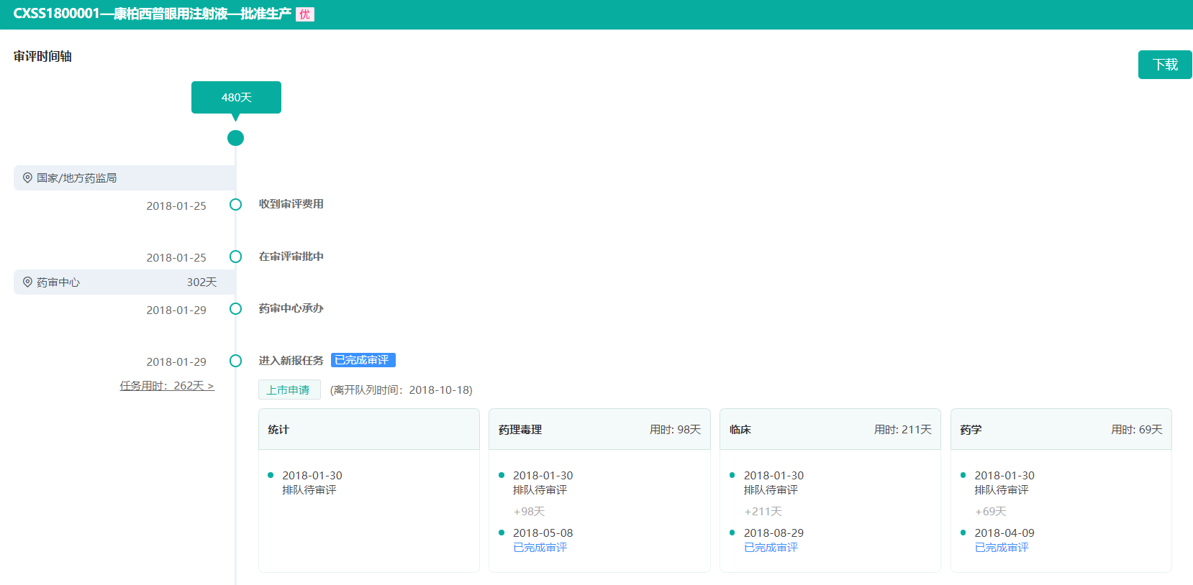Select the 收到审评费用 timeline circle marker
The height and width of the screenshot is (585, 1193).
click(x=235, y=205)
